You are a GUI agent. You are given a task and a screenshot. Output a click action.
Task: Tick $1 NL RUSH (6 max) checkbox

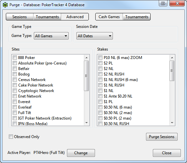click(100, 79)
